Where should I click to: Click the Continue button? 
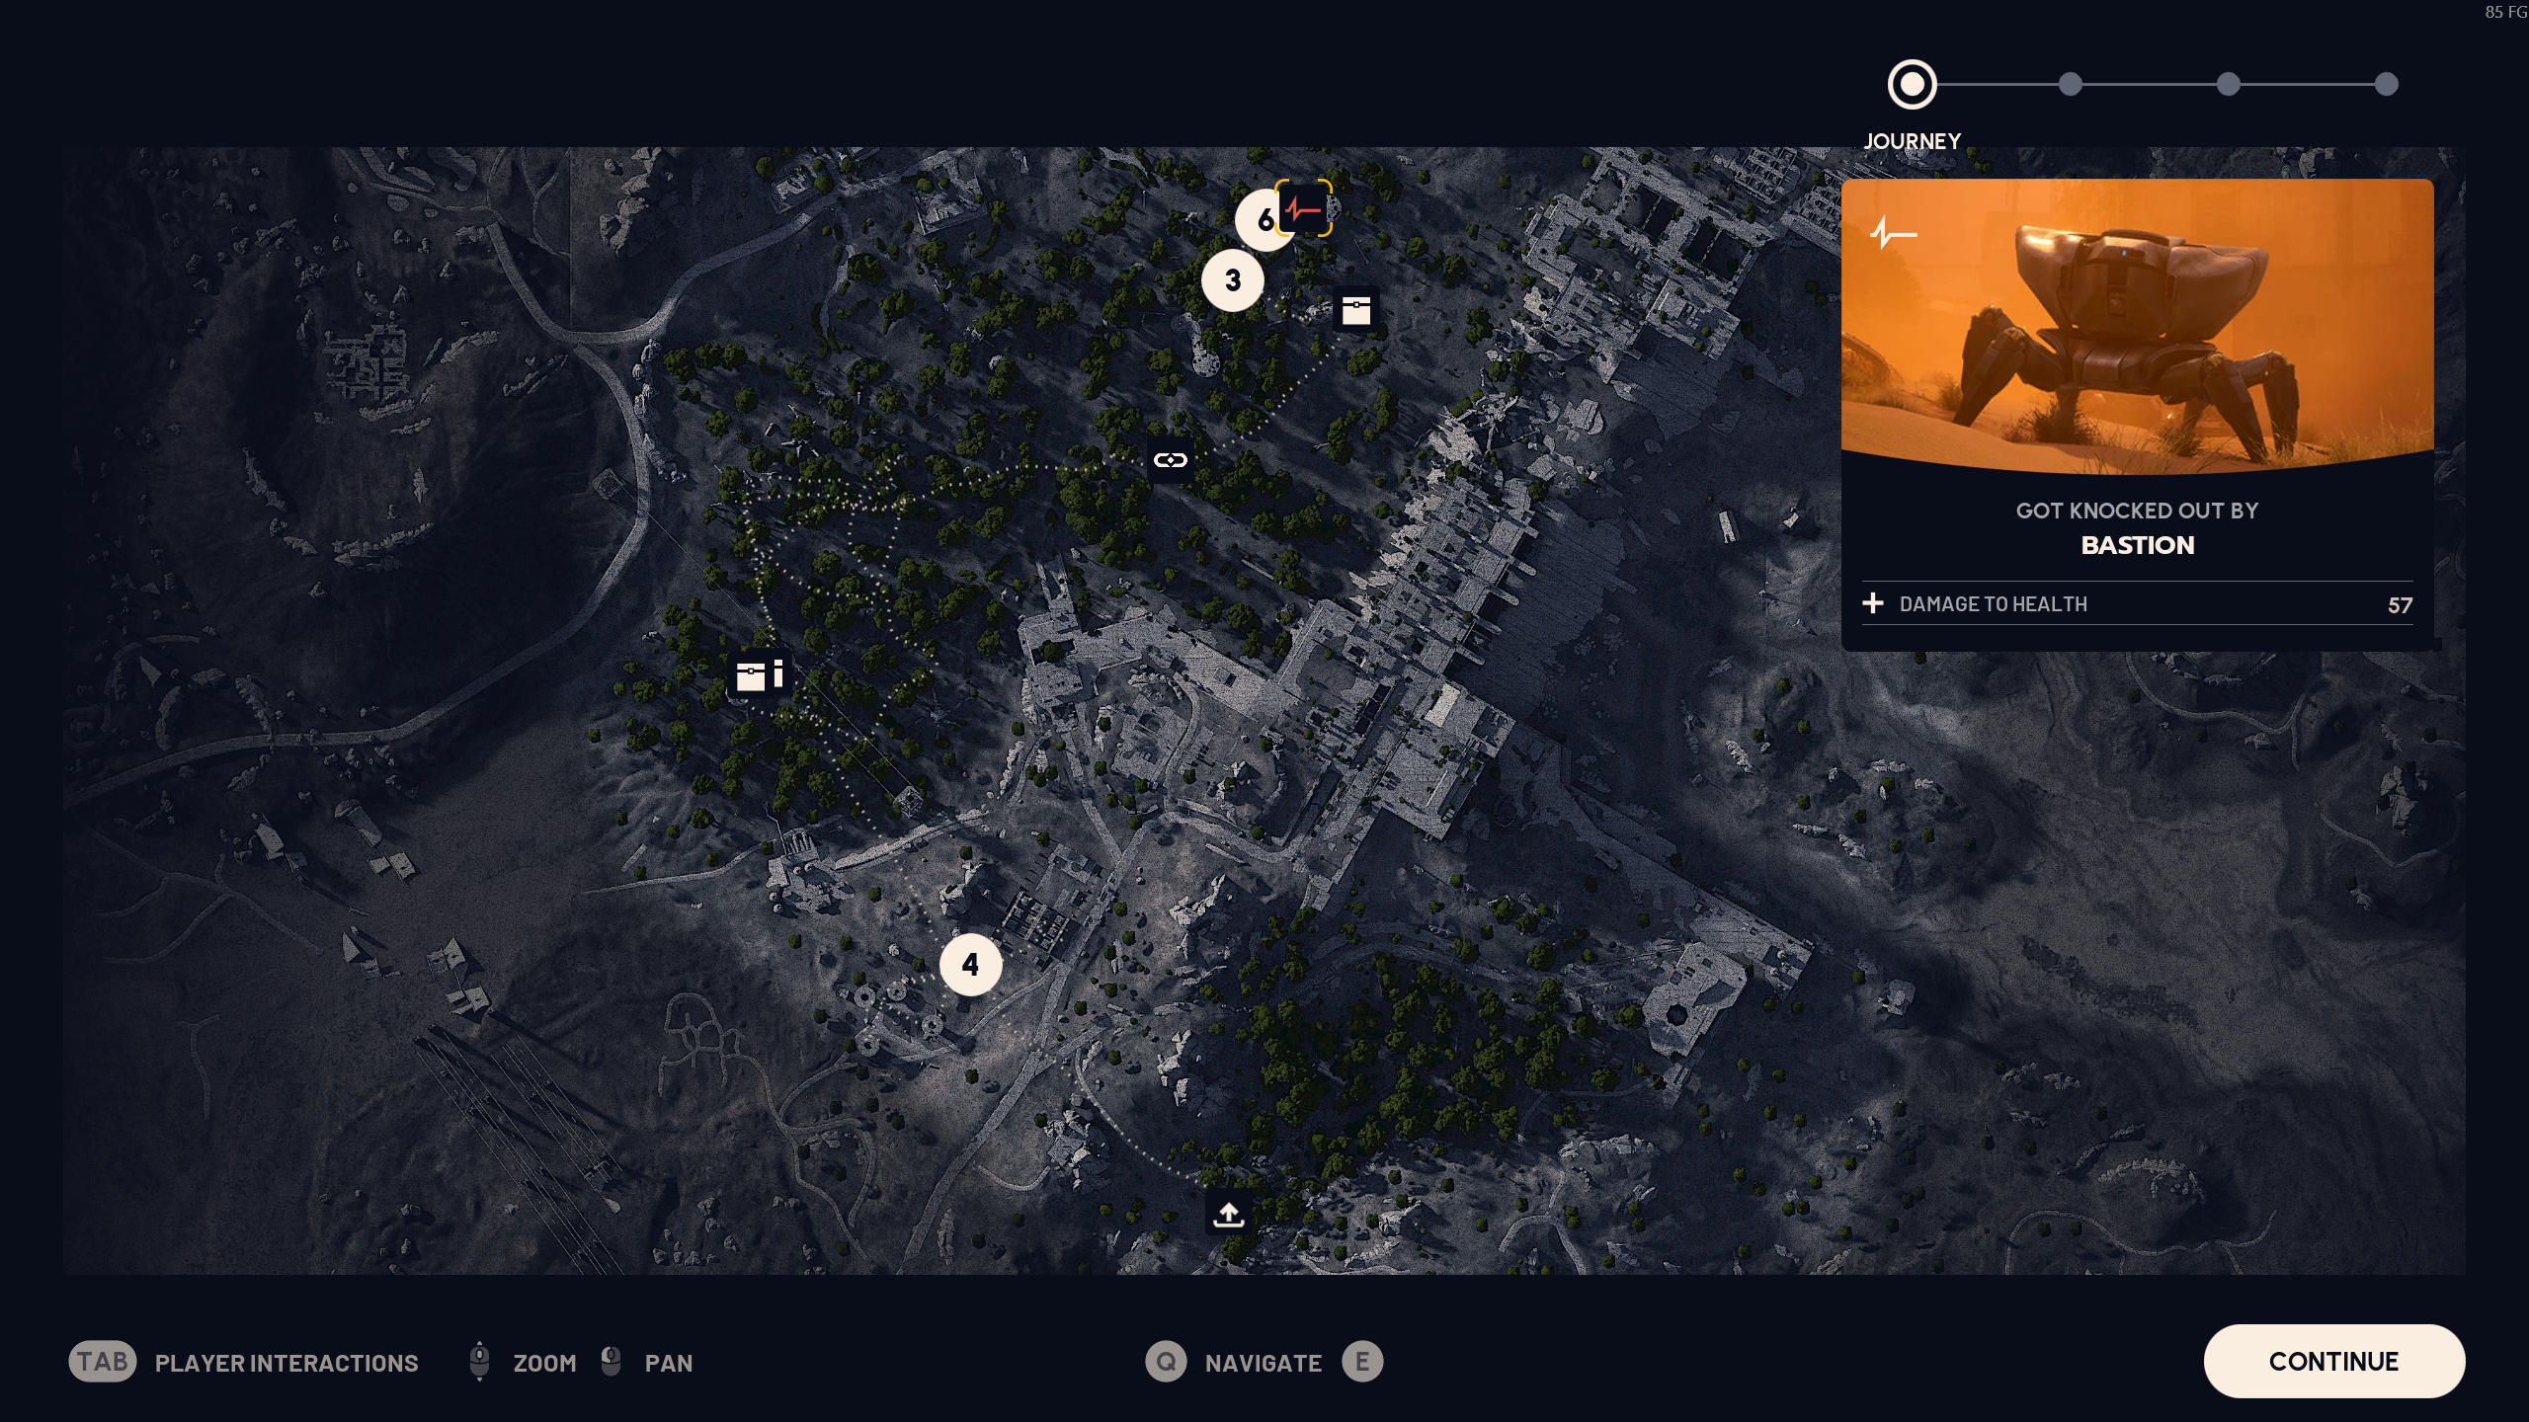click(2333, 1361)
